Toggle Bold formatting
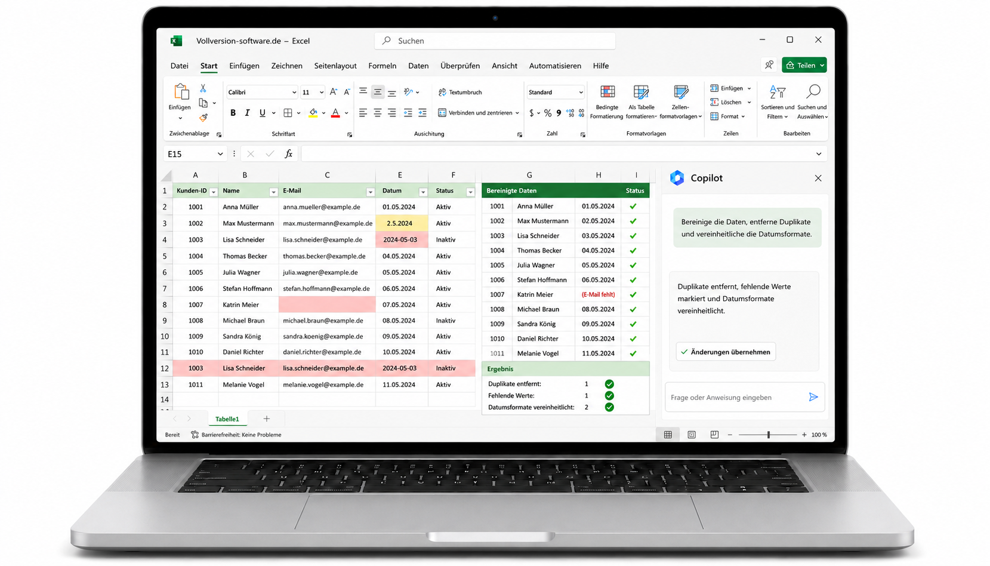This screenshot has height=566, width=990. (x=233, y=113)
